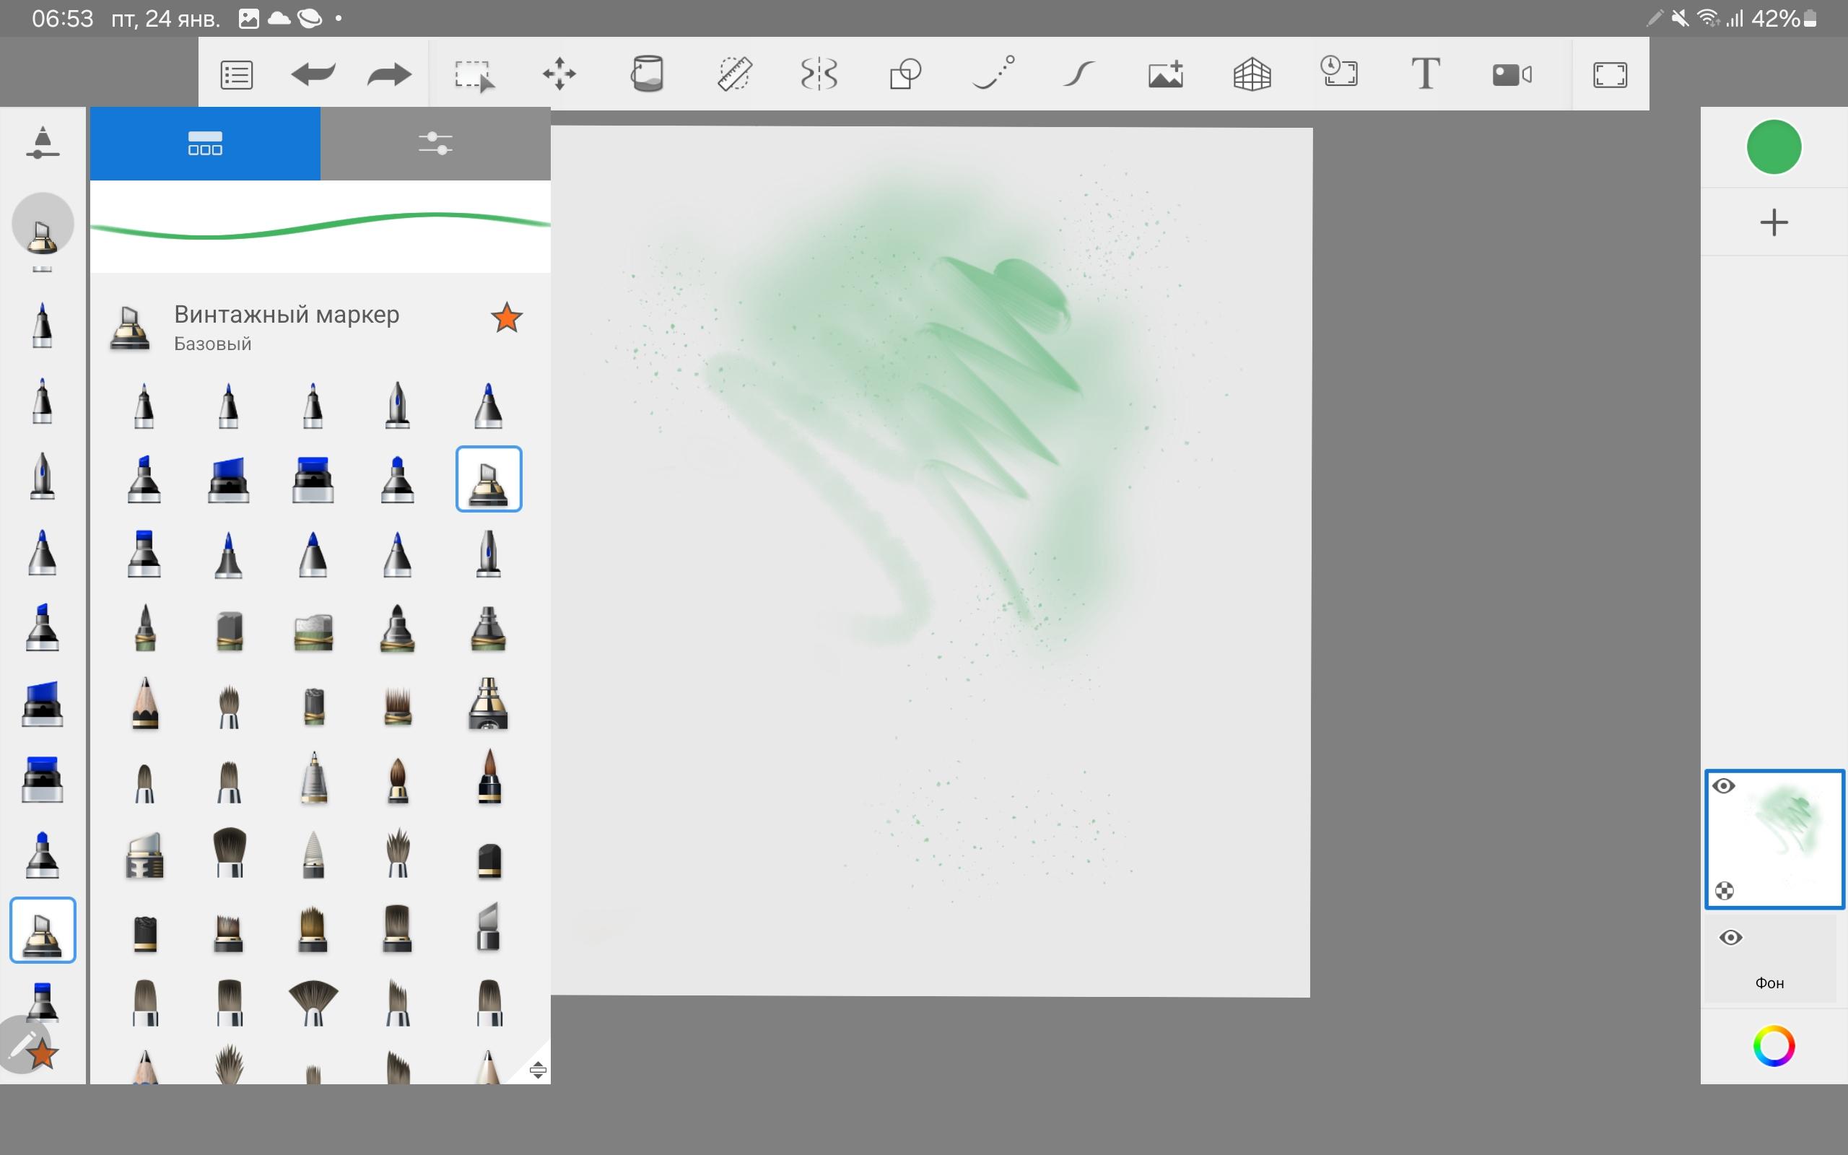
Task: Add a new layer with plus button
Action: click(1773, 222)
